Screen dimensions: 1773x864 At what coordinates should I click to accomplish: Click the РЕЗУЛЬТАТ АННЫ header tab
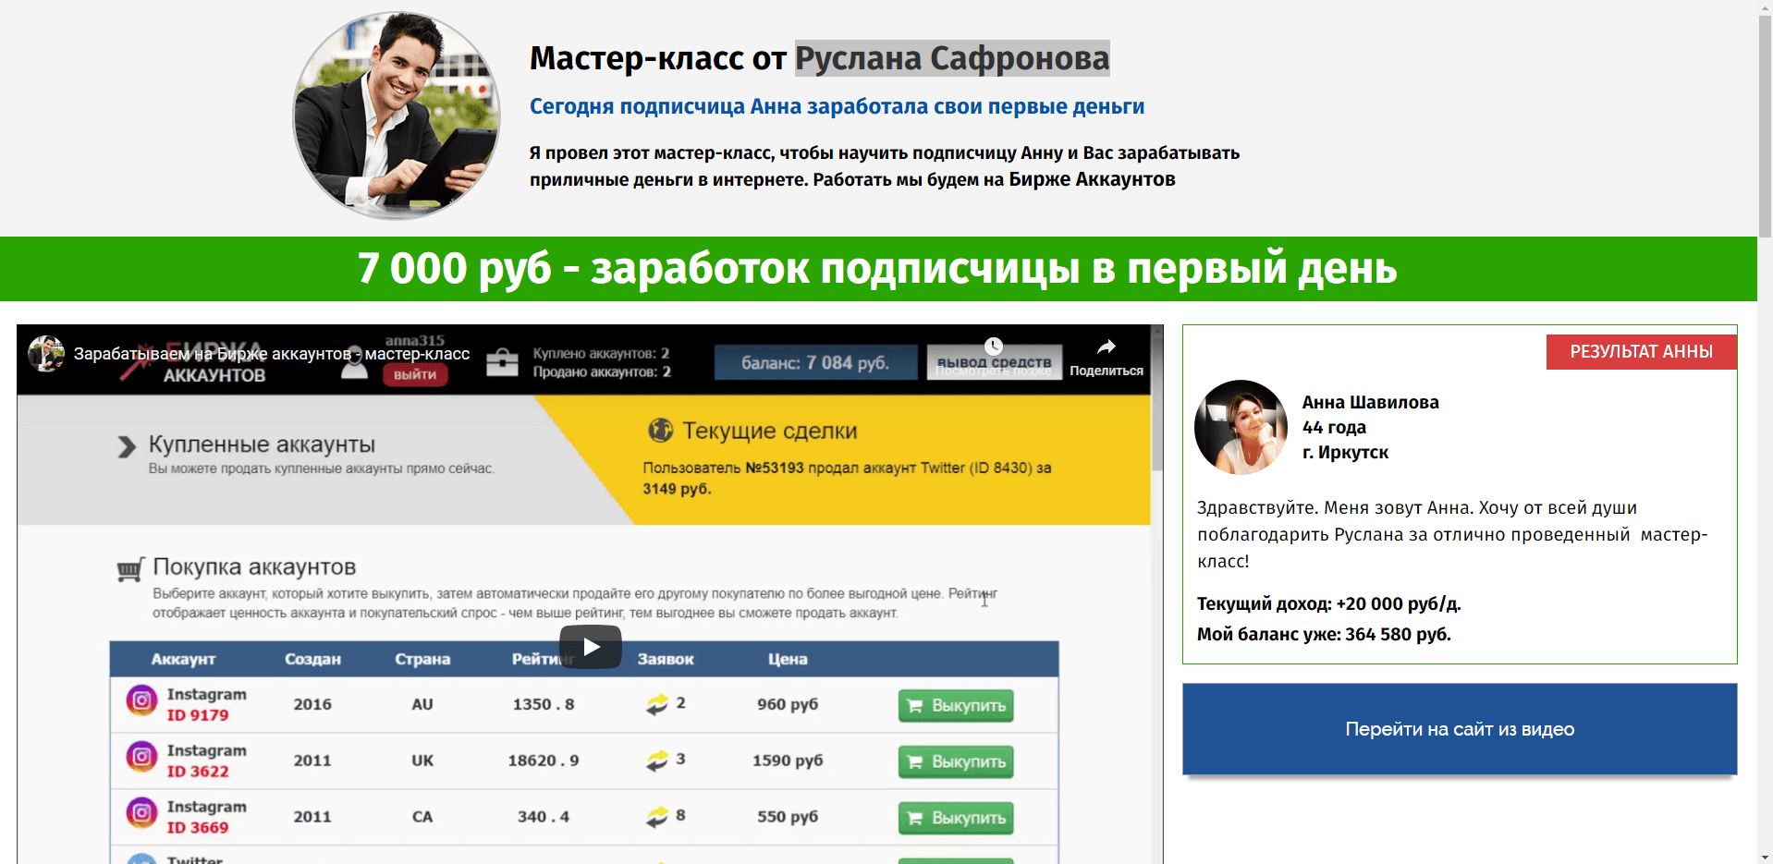tap(1641, 351)
